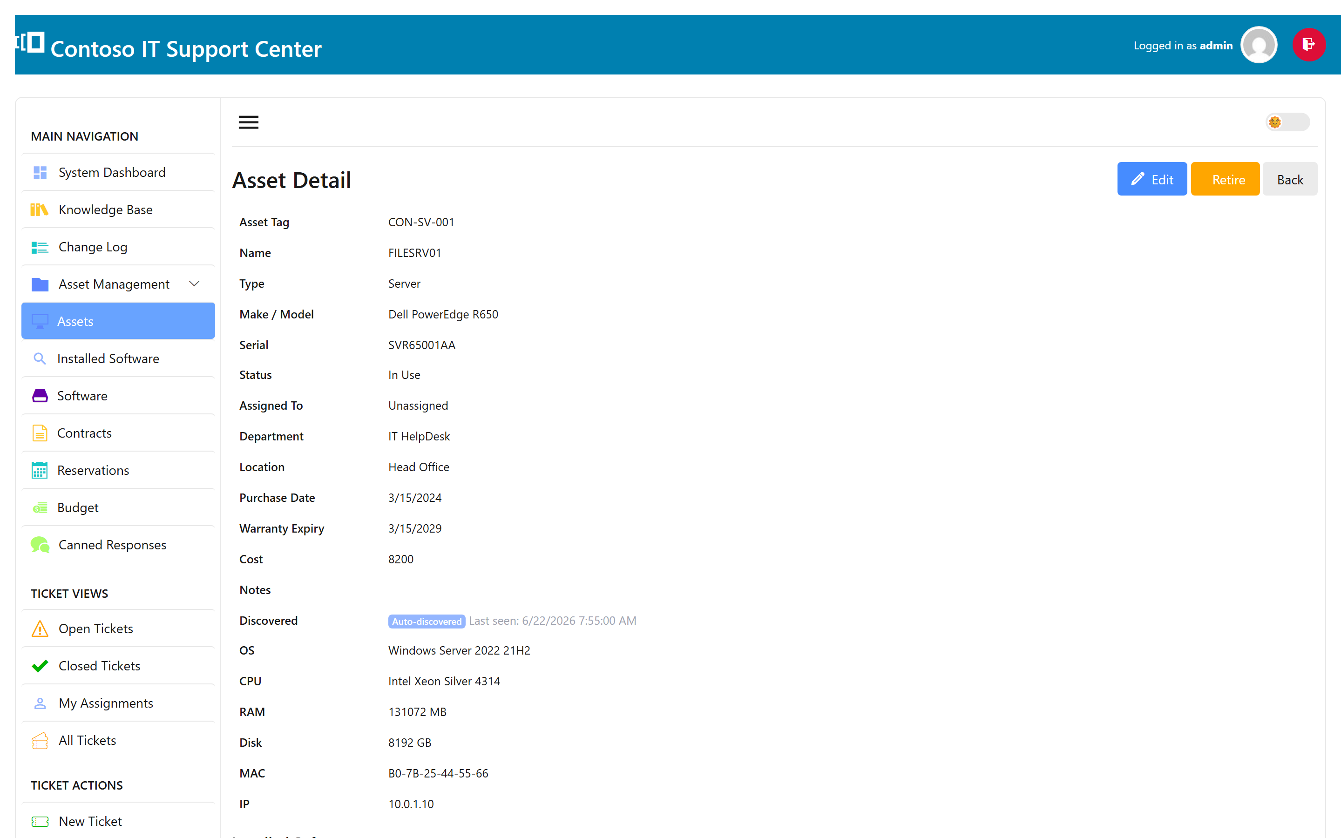Click the Open Tickets warning icon
The image size is (1341, 838).
[x=40, y=628]
